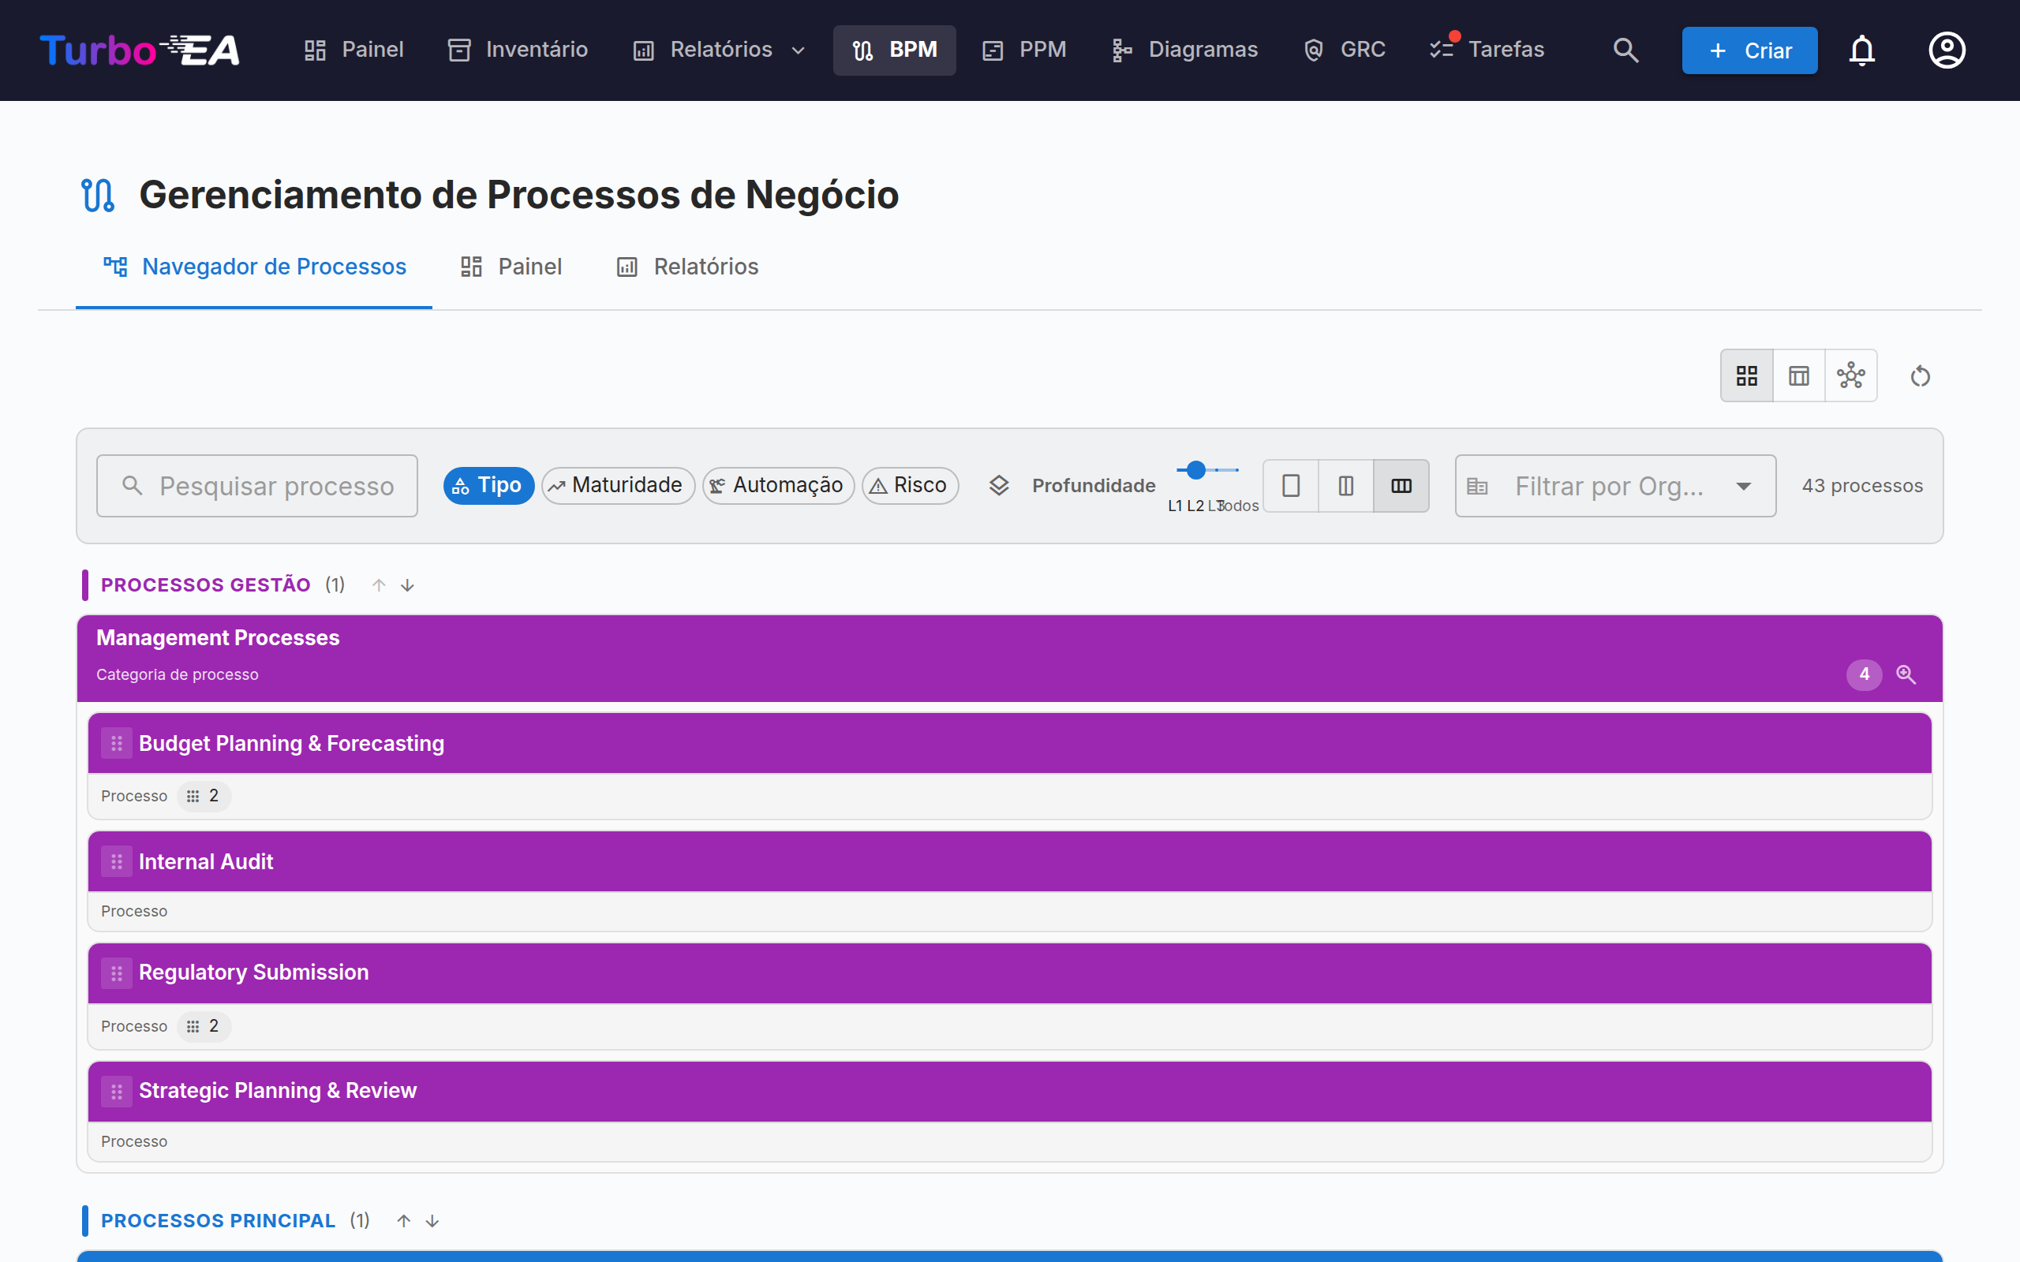
Task: Move Processos Principal group down
Action: 432,1221
